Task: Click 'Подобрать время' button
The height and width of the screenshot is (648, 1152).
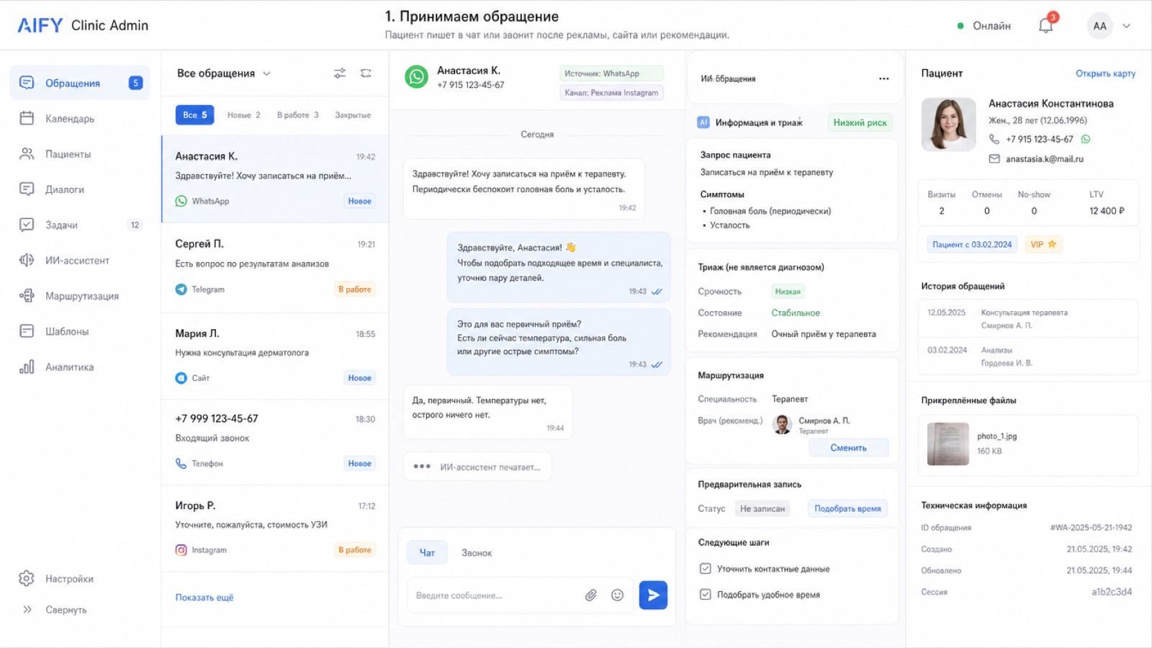Action: coord(847,508)
